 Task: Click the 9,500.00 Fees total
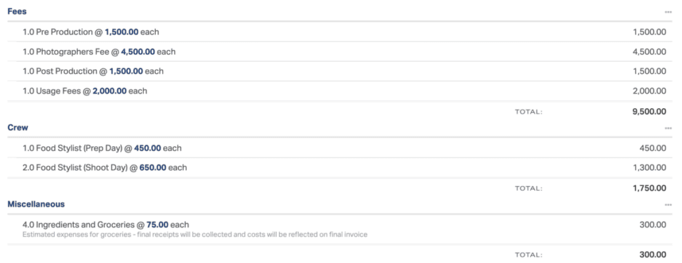649,112
